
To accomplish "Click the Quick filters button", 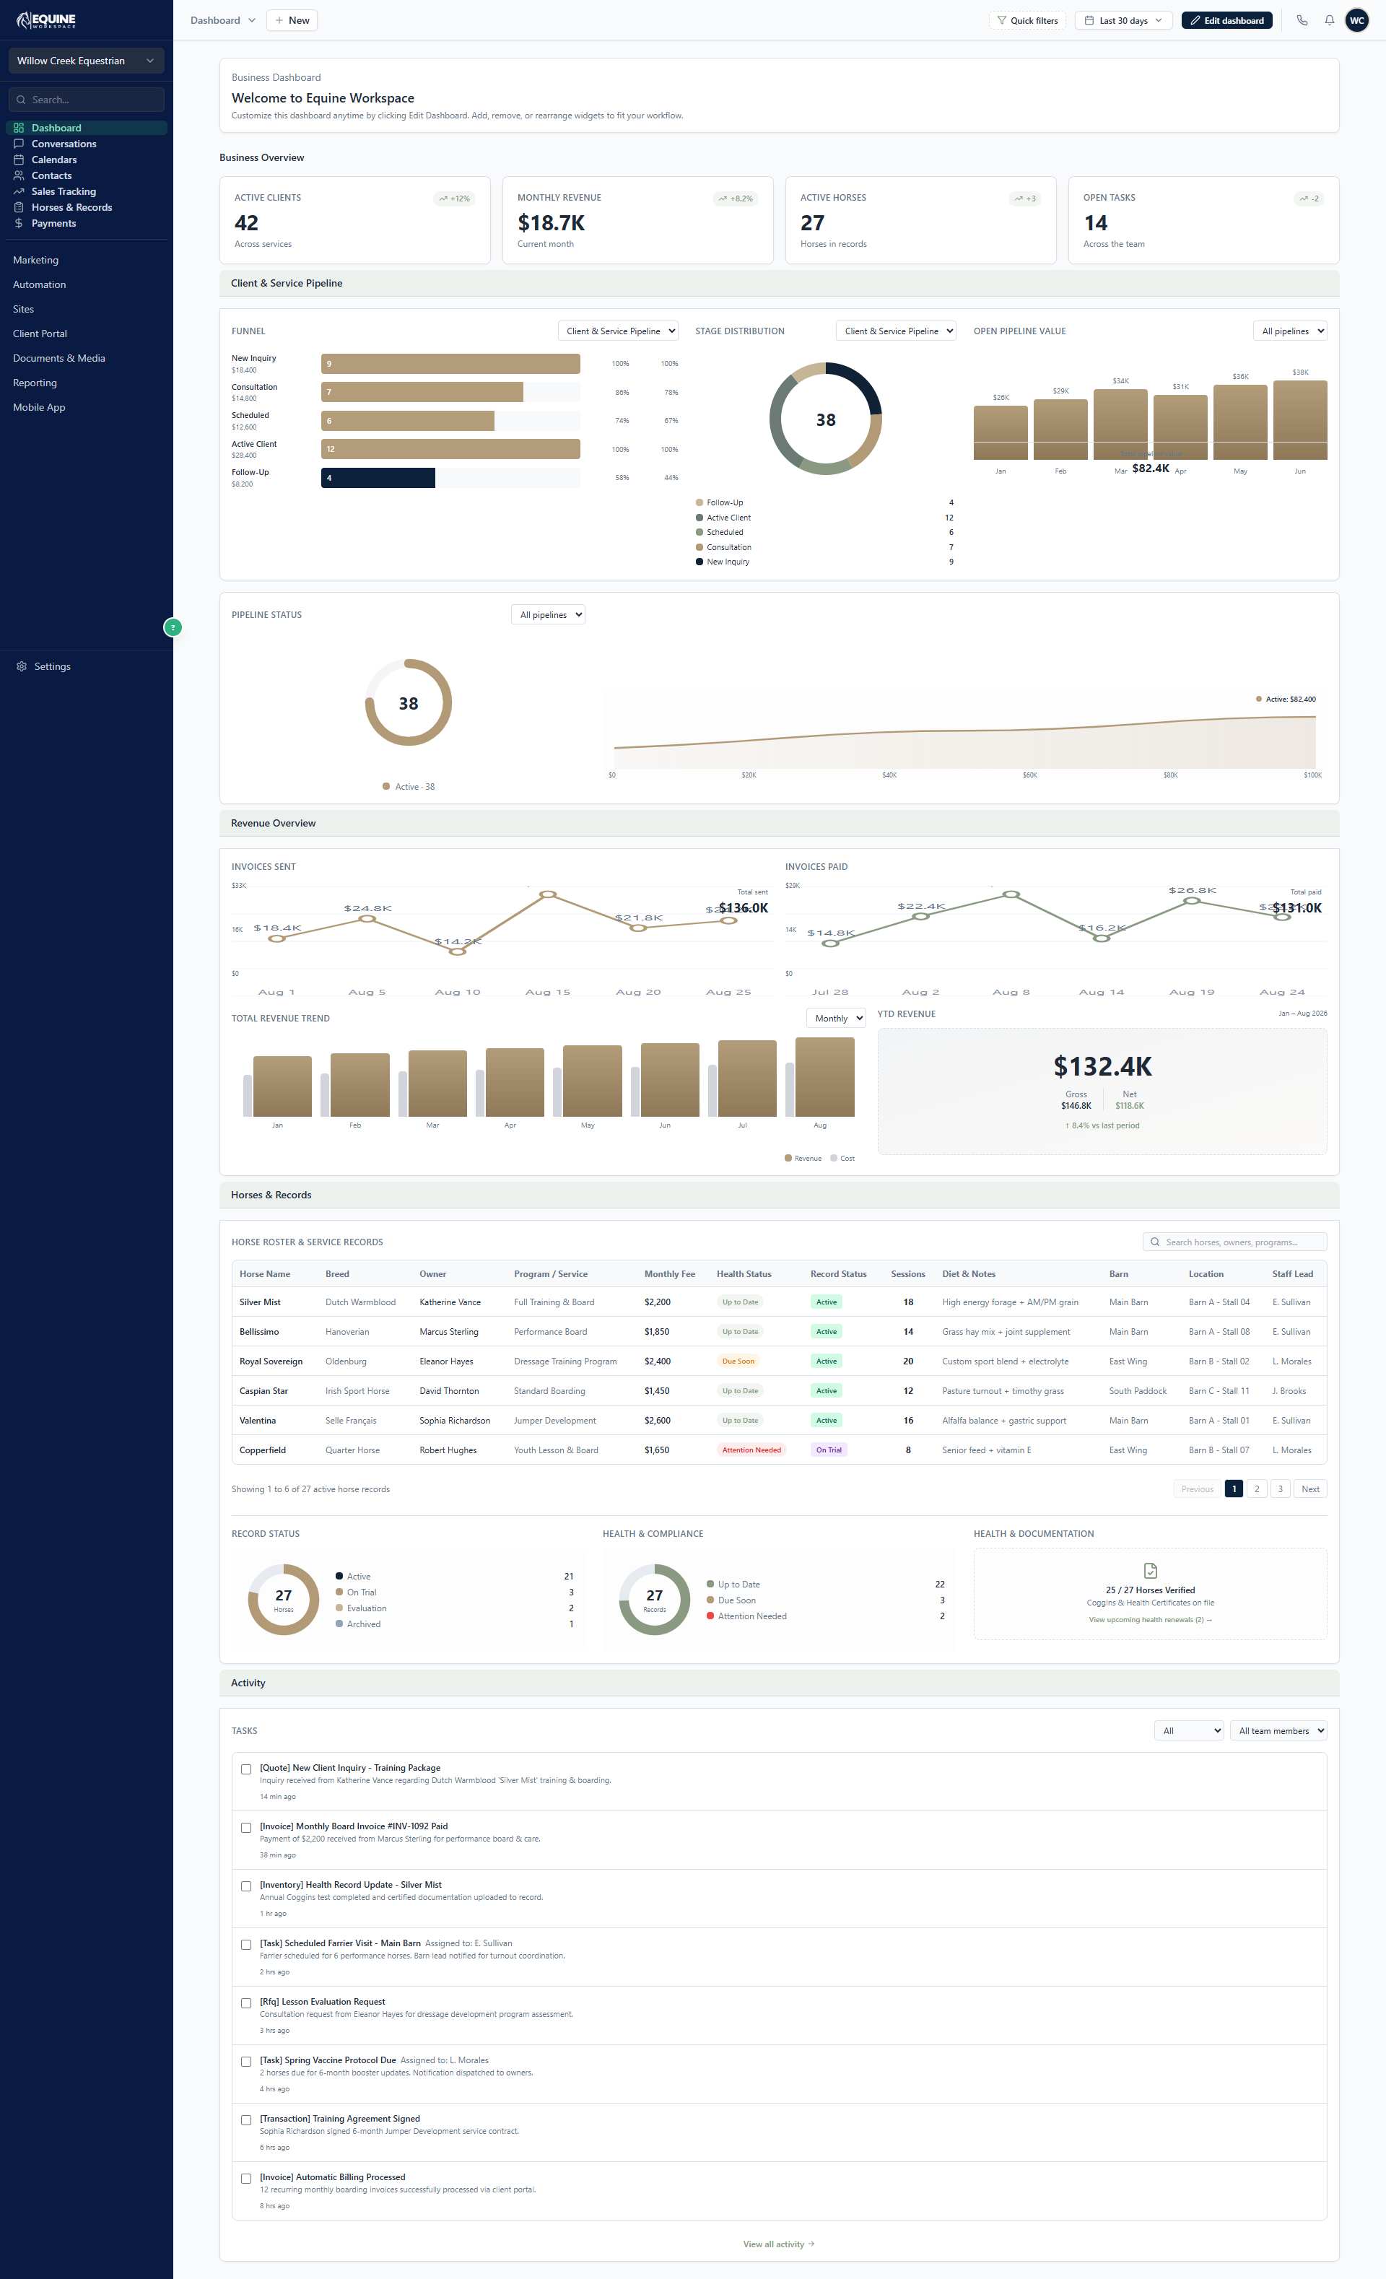I will [1027, 20].
